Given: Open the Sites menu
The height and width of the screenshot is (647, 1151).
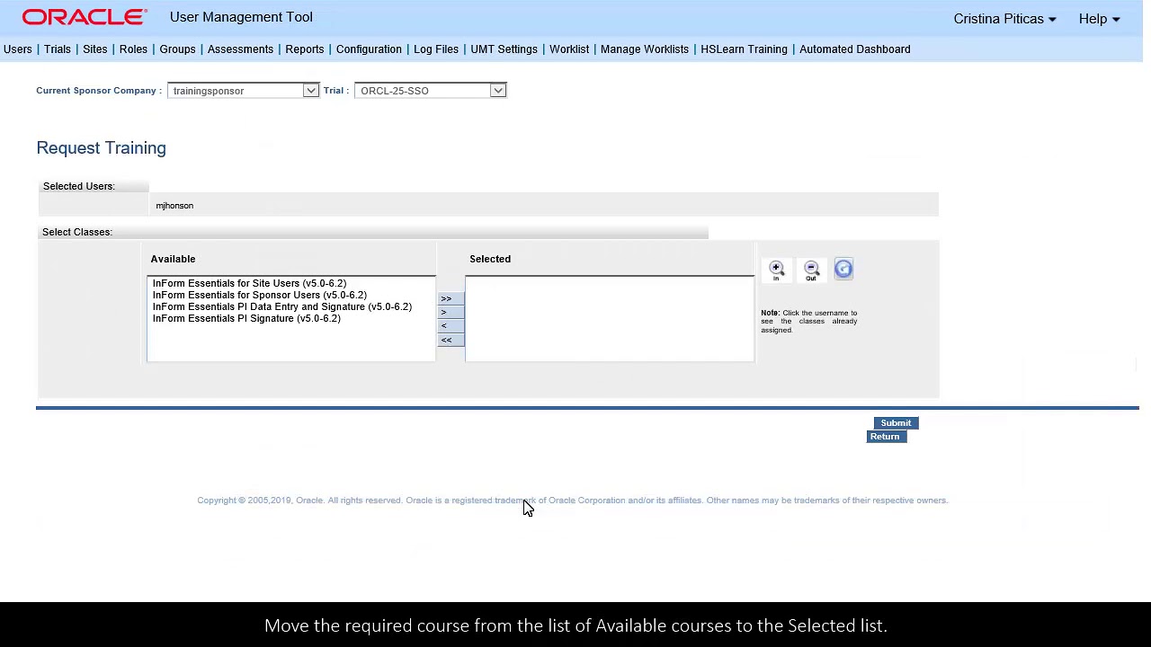Looking at the screenshot, I should pos(94,49).
